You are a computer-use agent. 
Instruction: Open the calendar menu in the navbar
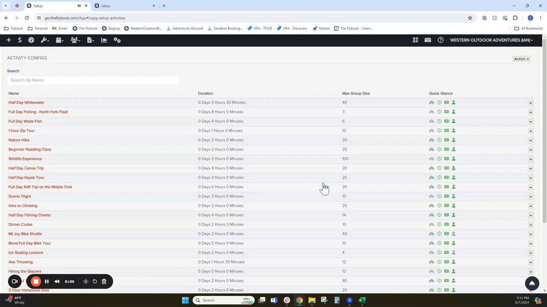[59, 40]
